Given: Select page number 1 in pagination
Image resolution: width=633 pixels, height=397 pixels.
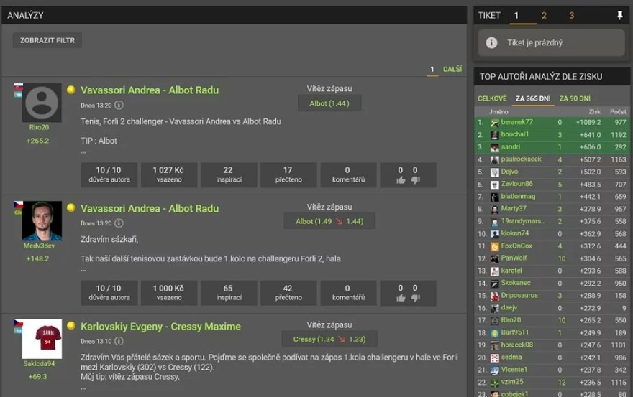Looking at the screenshot, I should [x=432, y=70].
